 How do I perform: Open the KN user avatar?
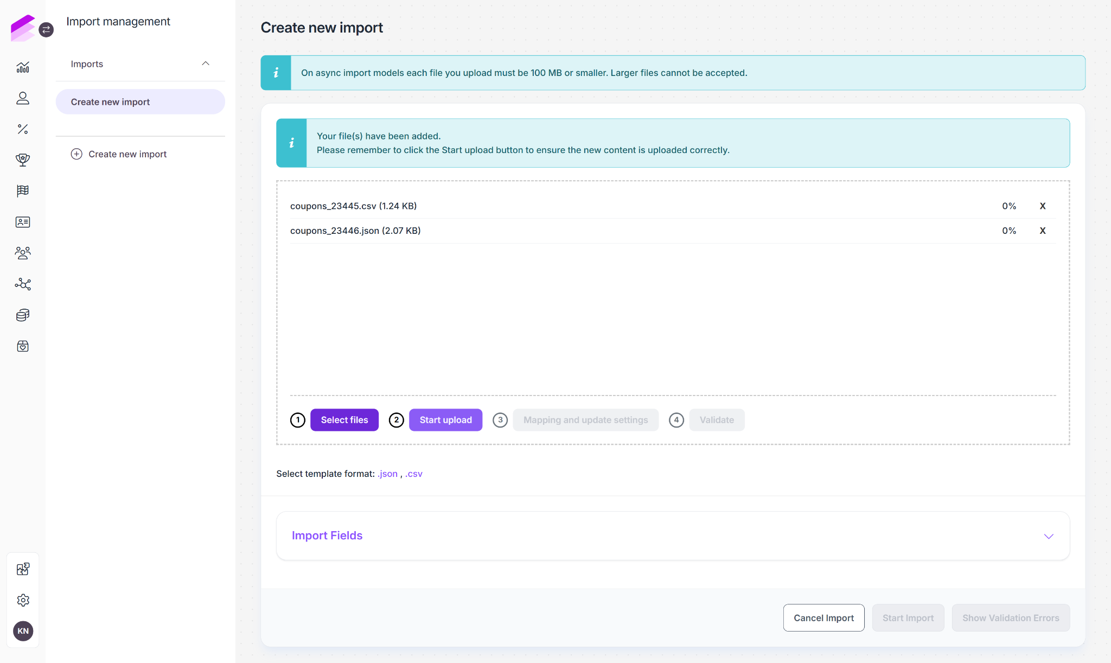pos(23,631)
